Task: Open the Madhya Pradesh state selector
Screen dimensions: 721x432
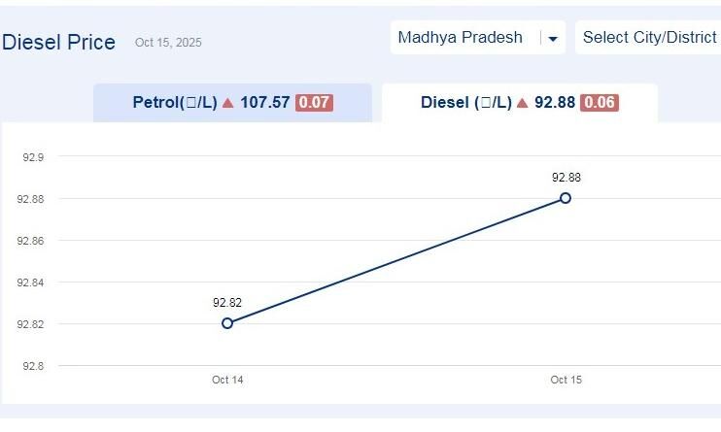Action: click(461, 38)
